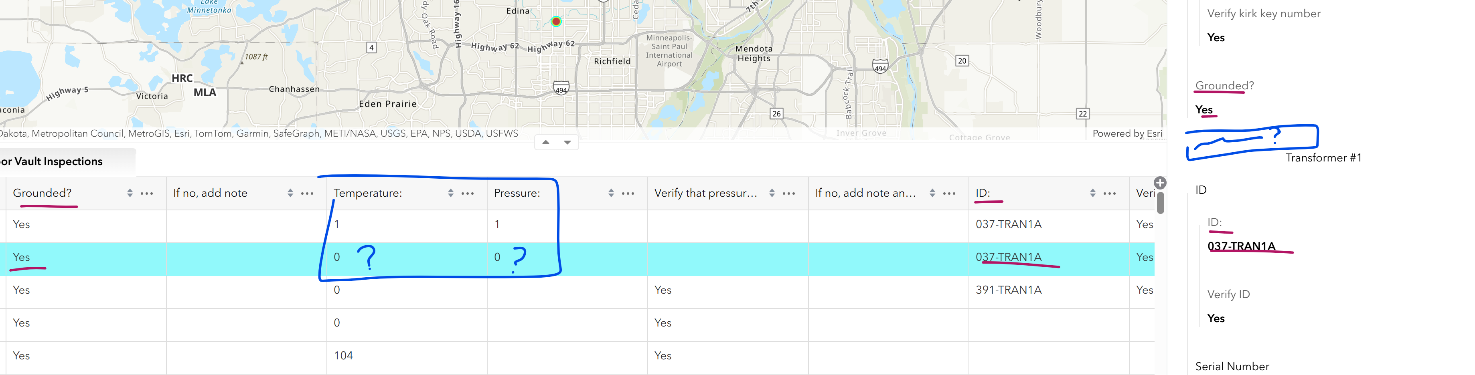Open options menu for Grounded? column
This screenshot has width=1475, height=375.
(x=147, y=193)
